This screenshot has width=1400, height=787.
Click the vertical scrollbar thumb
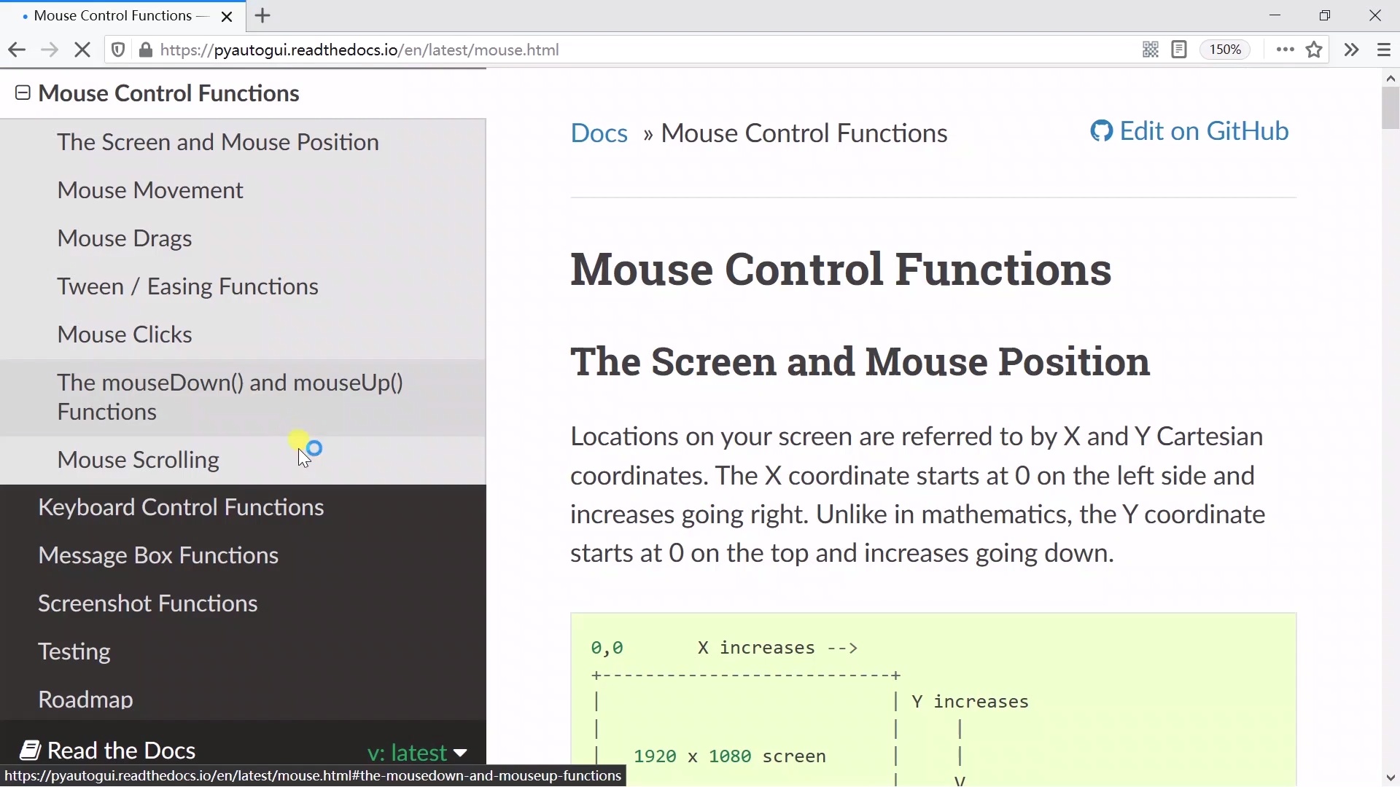pos(1391,108)
